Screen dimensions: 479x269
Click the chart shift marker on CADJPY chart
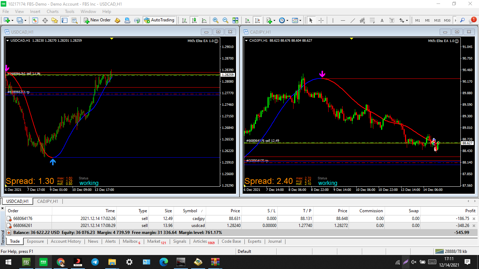[x=351, y=39]
